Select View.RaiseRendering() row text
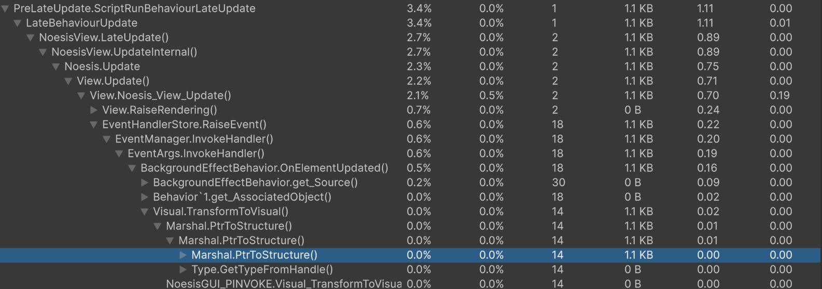The height and width of the screenshot is (289, 822). click(x=160, y=110)
